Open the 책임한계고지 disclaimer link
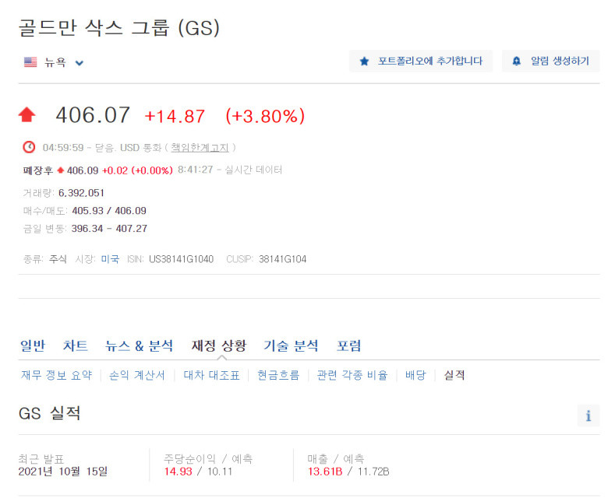Image resolution: width=608 pixels, height=498 pixels. [x=200, y=147]
